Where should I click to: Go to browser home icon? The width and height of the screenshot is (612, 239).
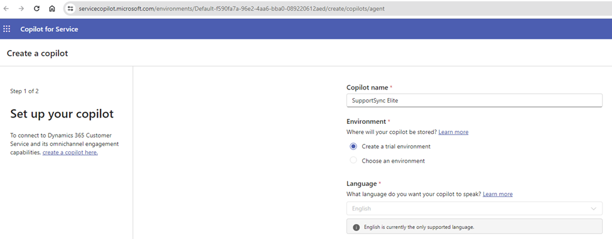click(52, 9)
